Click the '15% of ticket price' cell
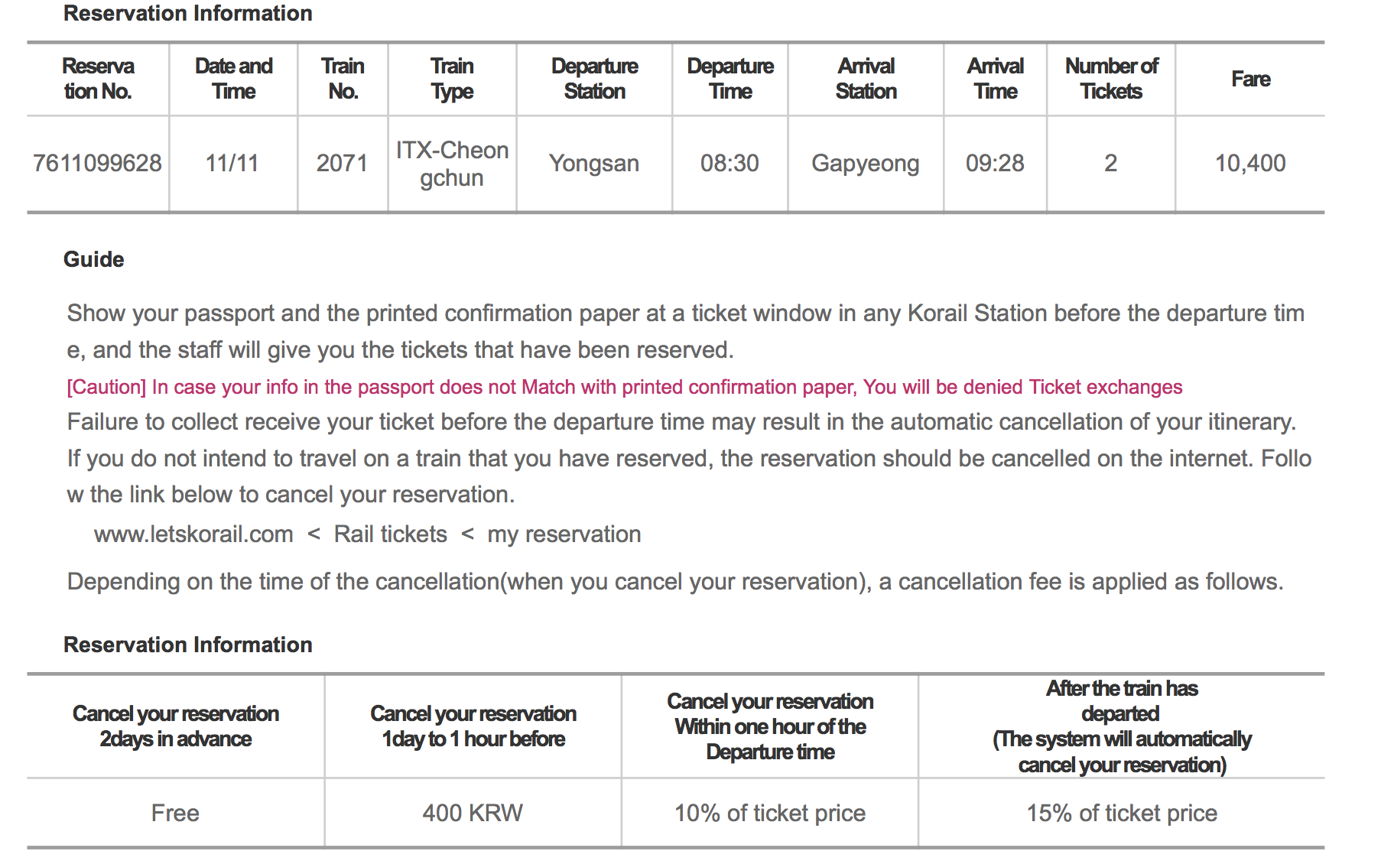 [x=1121, y=813]
